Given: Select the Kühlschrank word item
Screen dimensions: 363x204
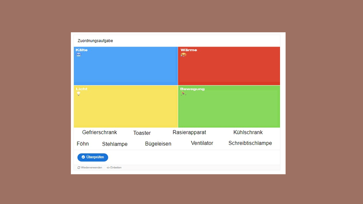Looking at the screenshot, I should (248, 132).
